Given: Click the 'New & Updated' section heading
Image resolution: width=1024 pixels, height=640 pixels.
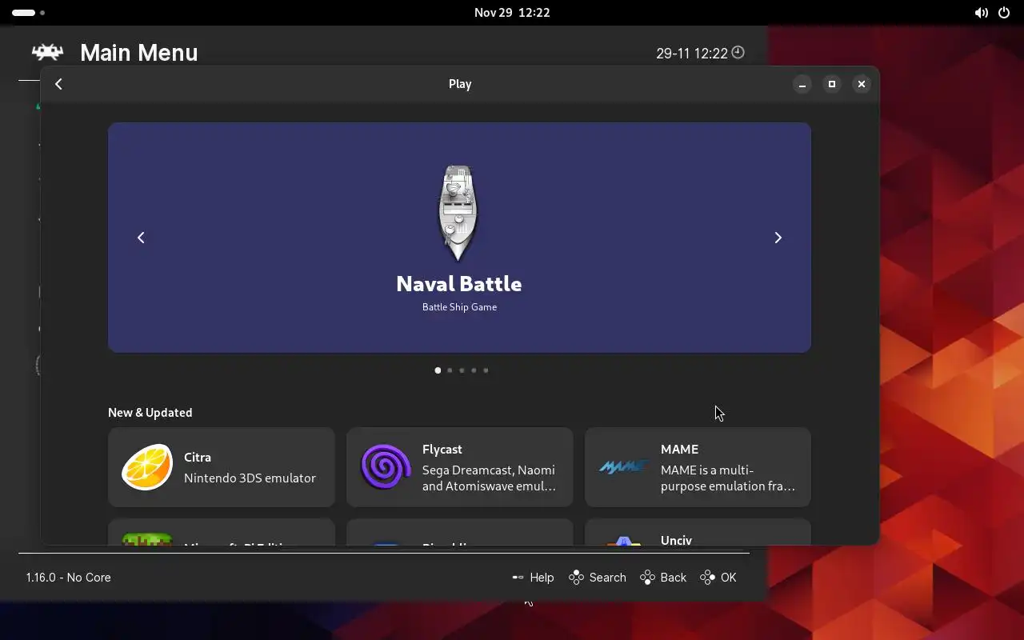Looking at the screenshot, I should tap(150, 413).
